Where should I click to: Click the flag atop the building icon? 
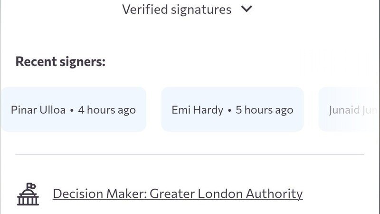(31, 185)
